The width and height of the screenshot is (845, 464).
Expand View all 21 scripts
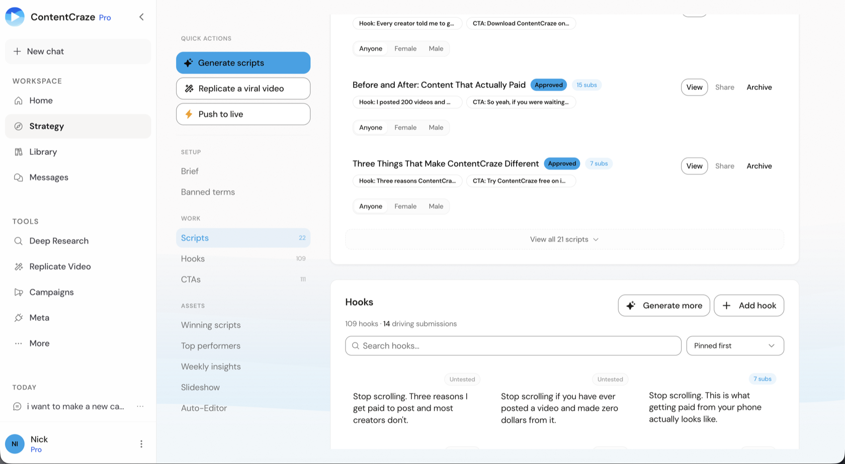[x=564, y=239]
